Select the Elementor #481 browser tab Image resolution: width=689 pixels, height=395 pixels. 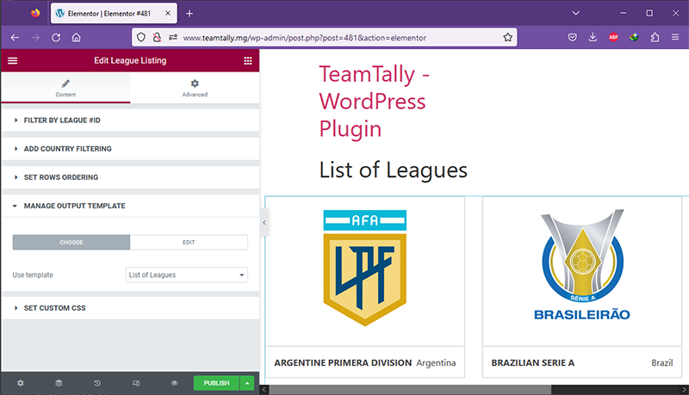point(115,14)
